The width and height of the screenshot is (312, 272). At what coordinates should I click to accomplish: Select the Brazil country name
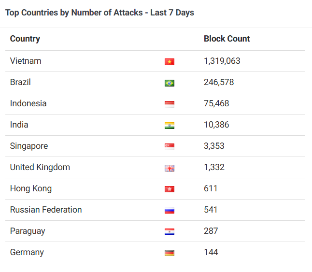[x=20, y=82]
